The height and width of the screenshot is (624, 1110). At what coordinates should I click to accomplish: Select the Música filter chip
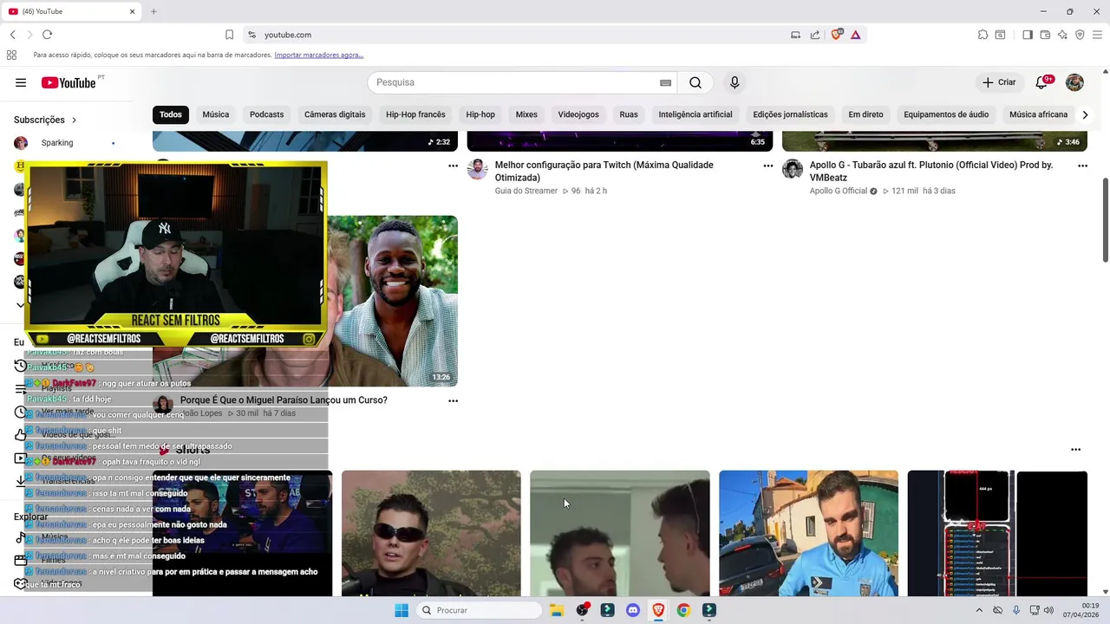coord(216,114)
